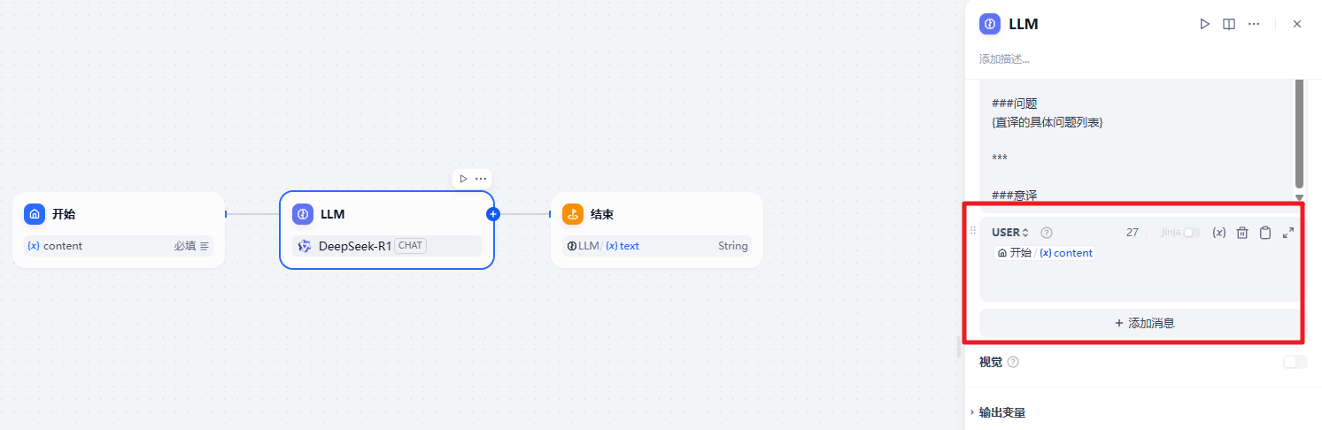Enable the 视觉 vision toggle
The height and width of the screenshot is (430, 1322).
[x=1295, y=362]
